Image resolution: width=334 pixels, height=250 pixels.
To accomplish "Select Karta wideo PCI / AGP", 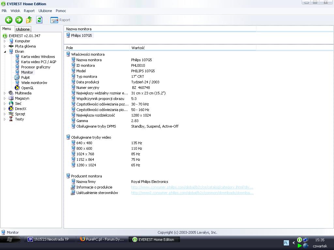I will click(38, 62).
